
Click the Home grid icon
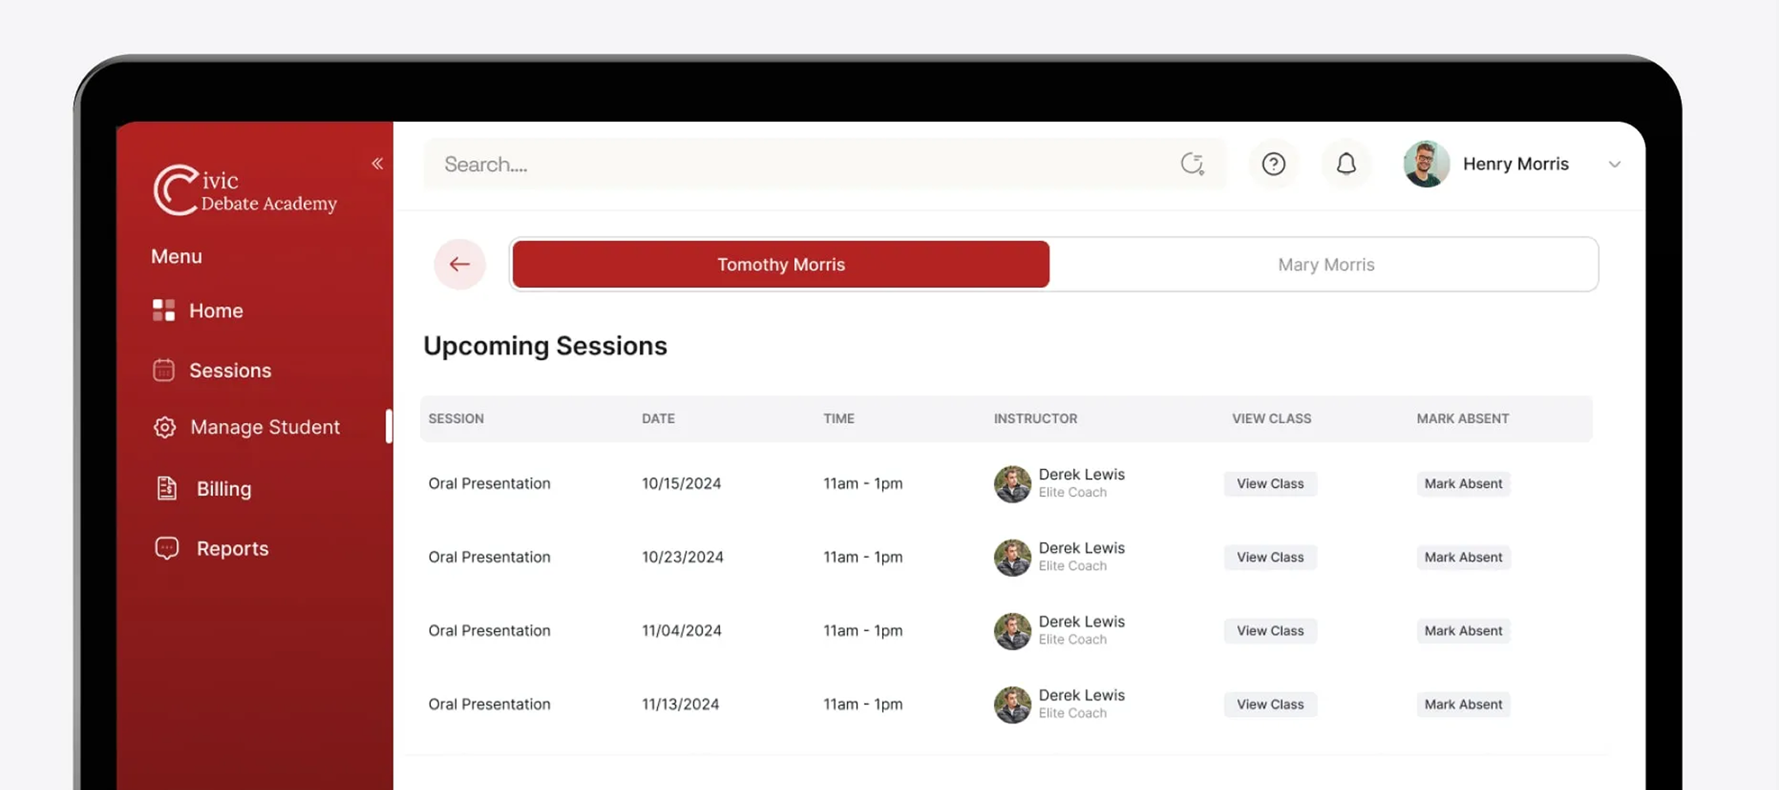pos(164,310)
